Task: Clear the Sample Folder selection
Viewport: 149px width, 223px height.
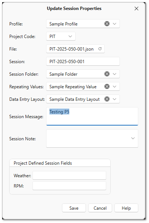Action: (107, 74)
